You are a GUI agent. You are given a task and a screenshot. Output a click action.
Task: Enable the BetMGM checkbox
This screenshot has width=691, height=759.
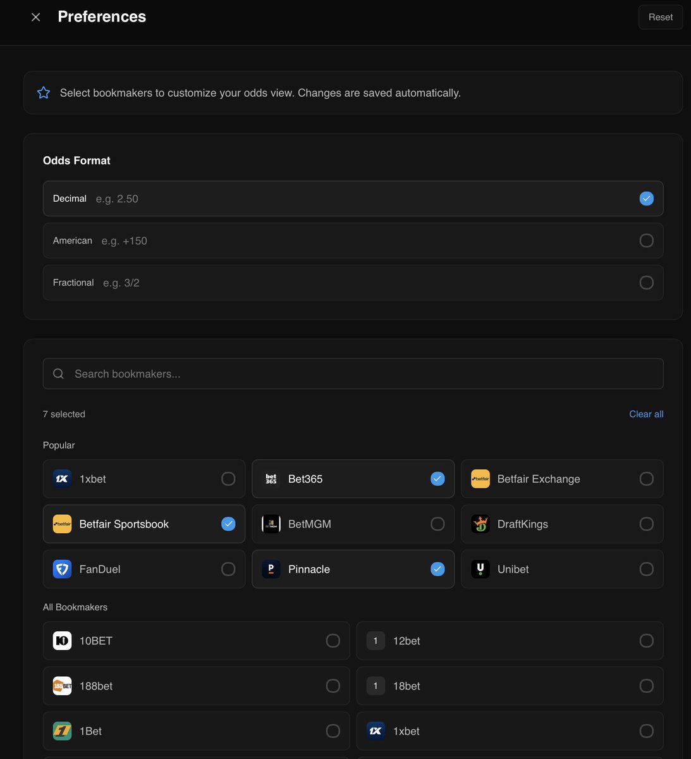pos(437,524)
